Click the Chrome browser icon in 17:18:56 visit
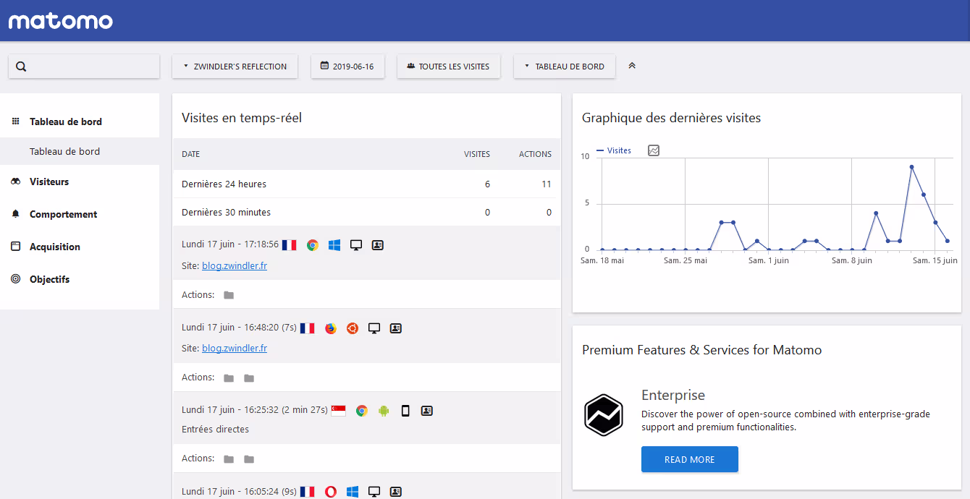This screenshot has height=499, width=970. 313,245
